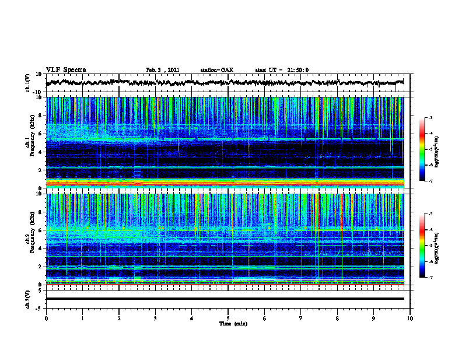Click the ch.1 spectrogram color scale bar
Image resolution: width=462 pixels, height=357 pixels.
(x=422, y=149)
